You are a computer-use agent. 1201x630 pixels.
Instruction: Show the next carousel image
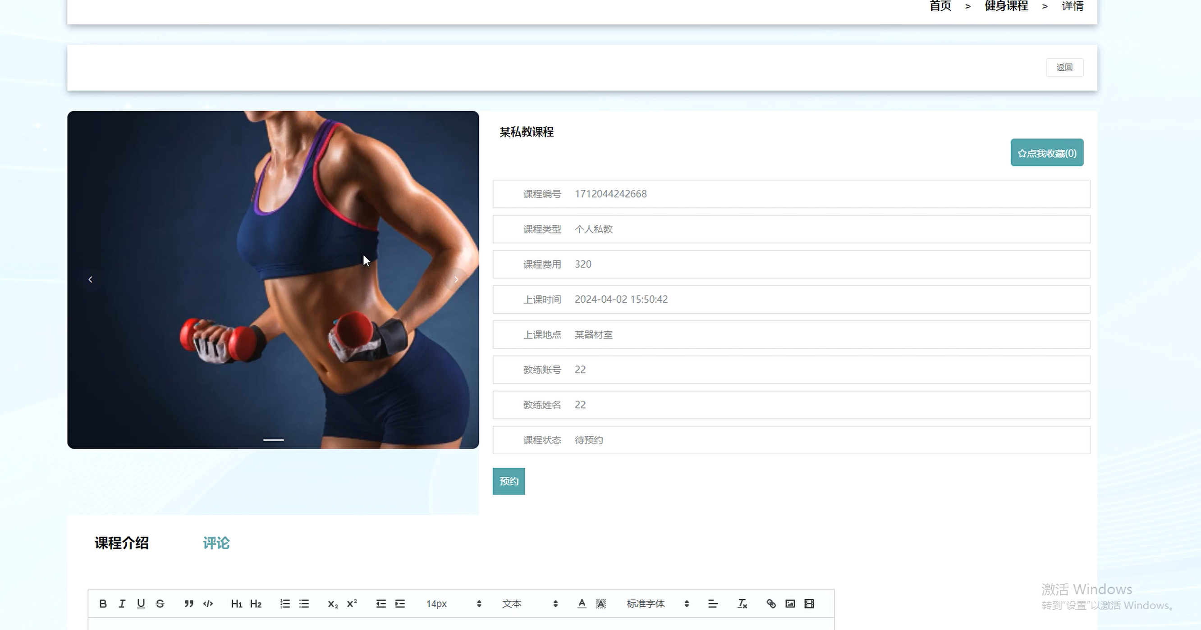click(456, 279)
